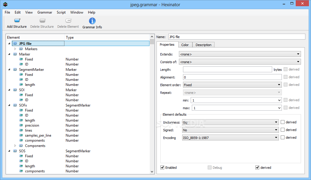Click the structure icon beside SOS
311x180 pixels.
[15, 151]
